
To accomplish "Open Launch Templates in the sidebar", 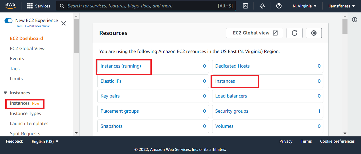I will pyautogui.click(x=29, y=124).
